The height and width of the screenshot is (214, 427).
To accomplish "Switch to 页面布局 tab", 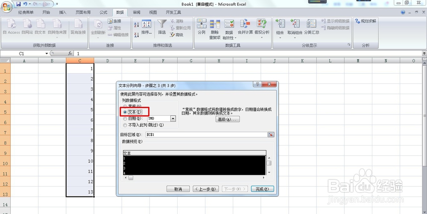I will 83,12.
